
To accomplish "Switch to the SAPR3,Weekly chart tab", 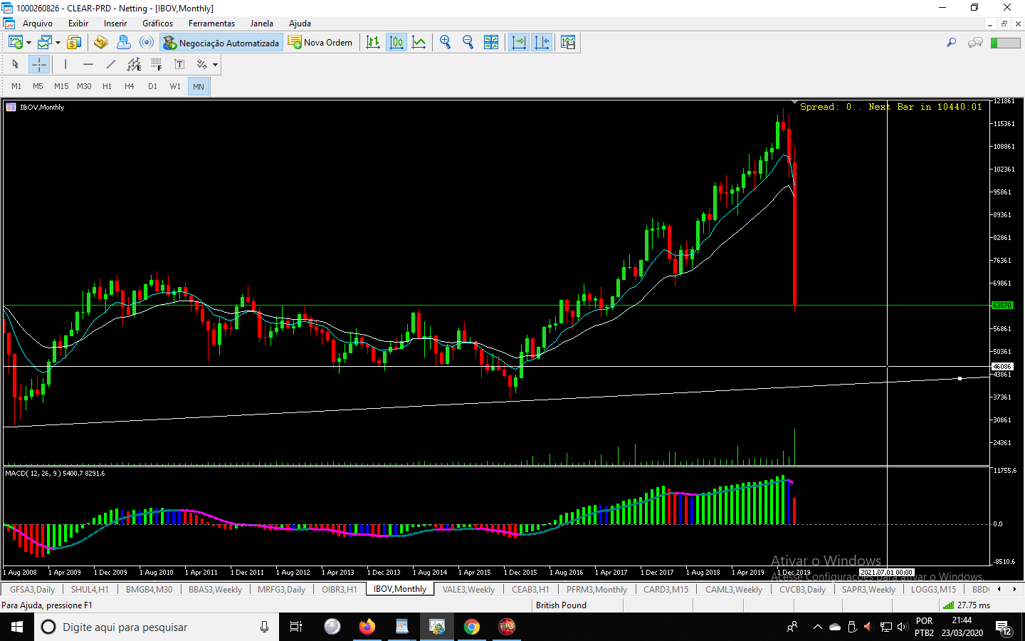I will [x=868, y=589].
